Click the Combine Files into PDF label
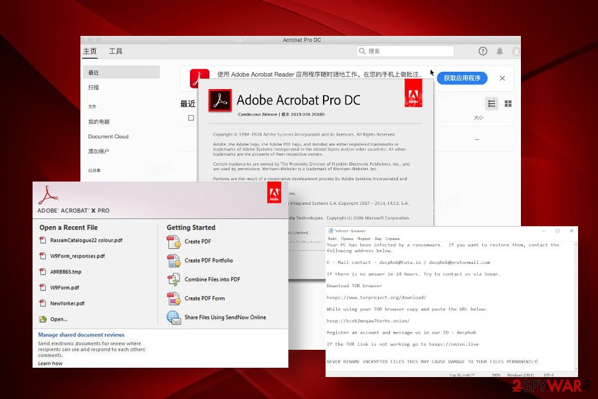 click(213, 279)
